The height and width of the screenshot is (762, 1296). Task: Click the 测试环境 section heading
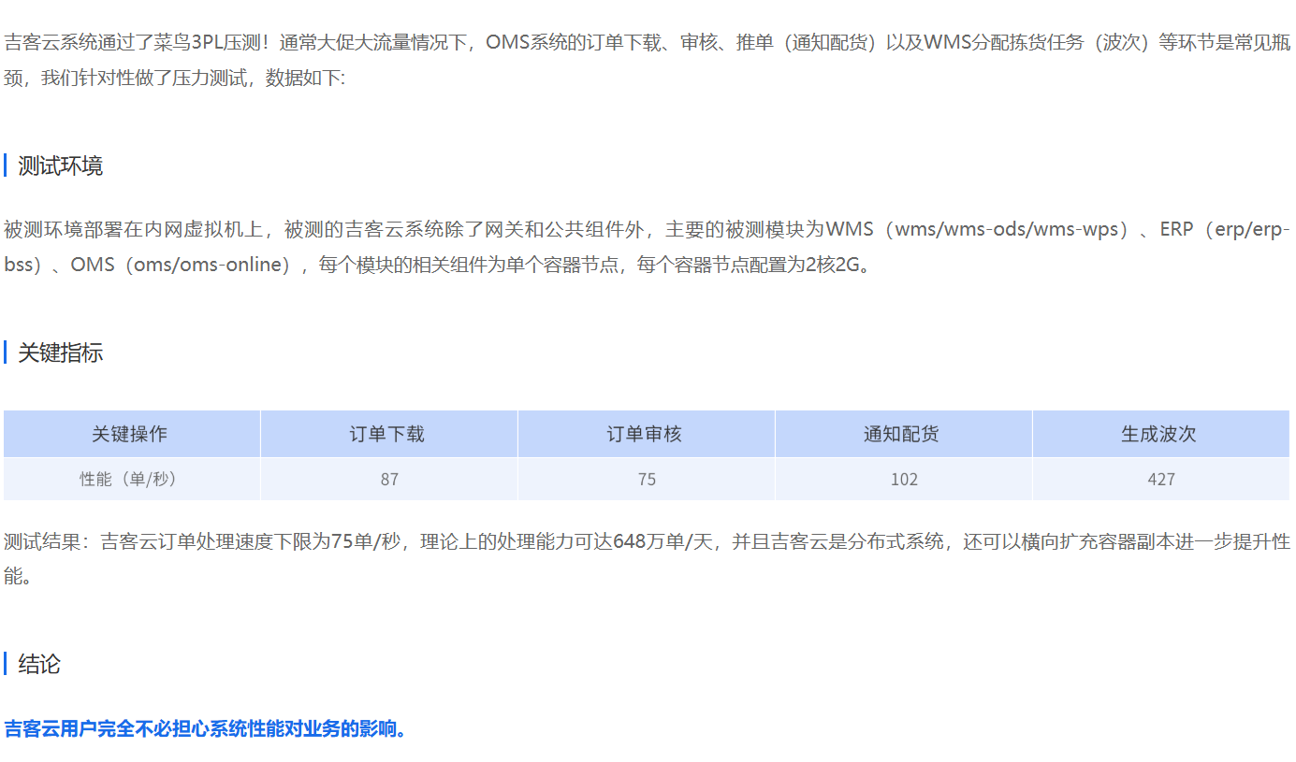pyautogui.click(x=61, y=166)
